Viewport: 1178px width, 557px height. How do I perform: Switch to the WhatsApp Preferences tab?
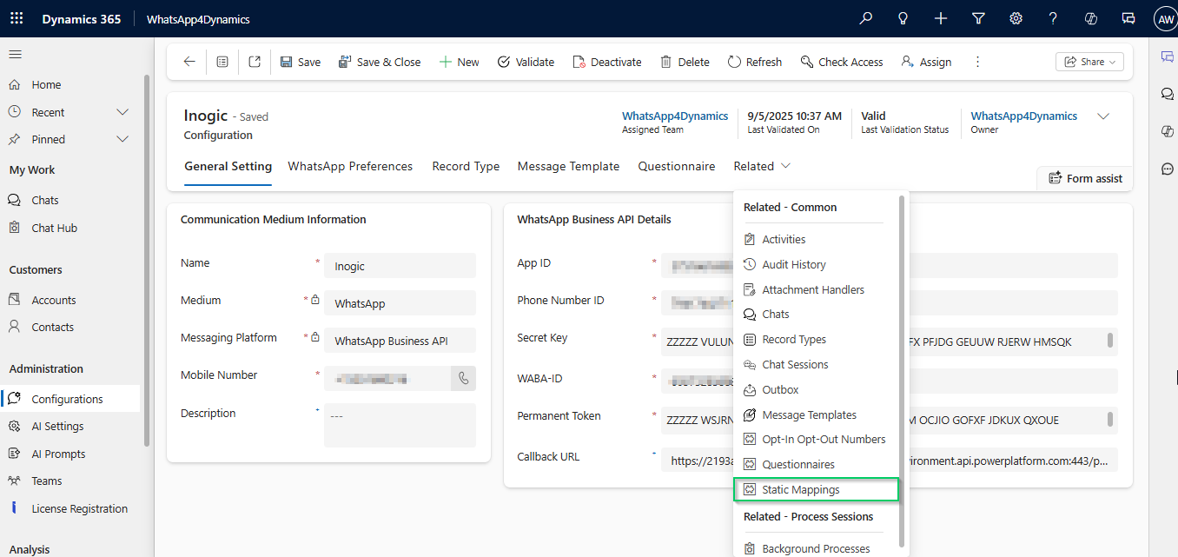(350, 166)
